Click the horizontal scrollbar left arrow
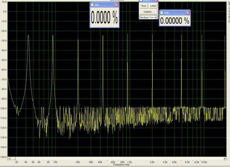230x167 pixels. click(9, 158)
